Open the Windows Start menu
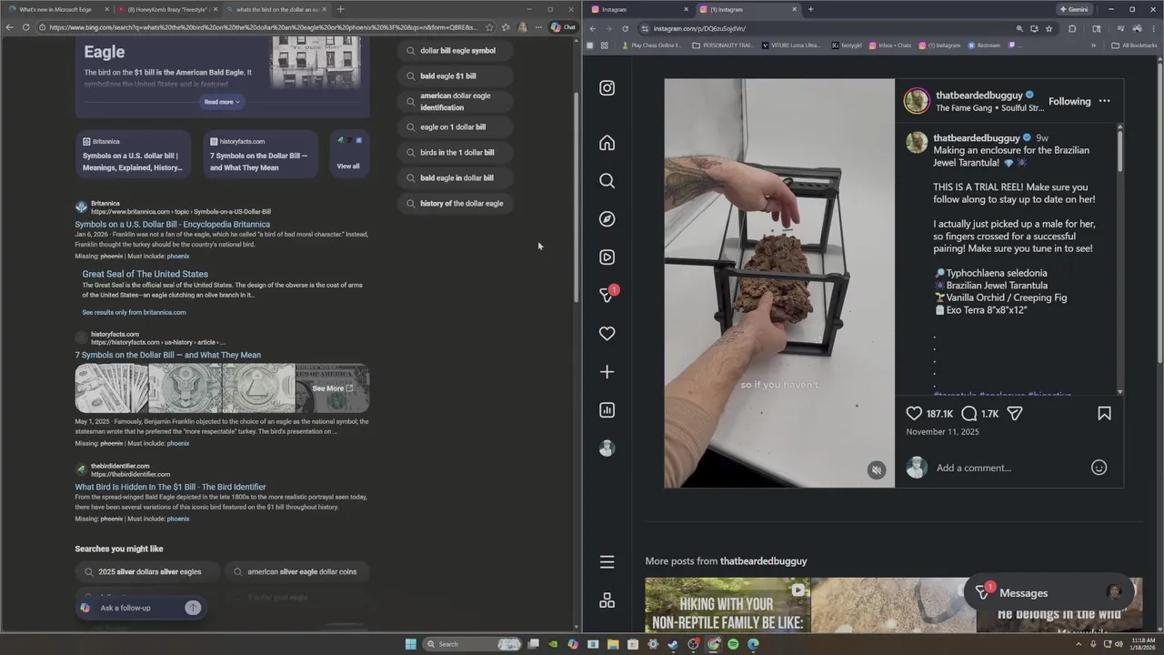The height and width of the screenshot is (655, 1164). [411, 644]
